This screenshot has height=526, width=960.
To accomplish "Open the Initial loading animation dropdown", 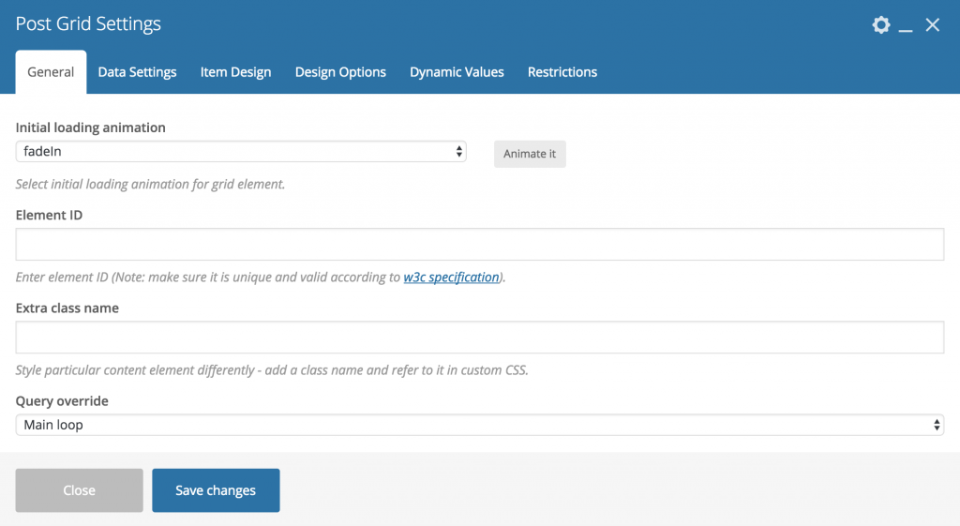I will (x=241, y=151).
